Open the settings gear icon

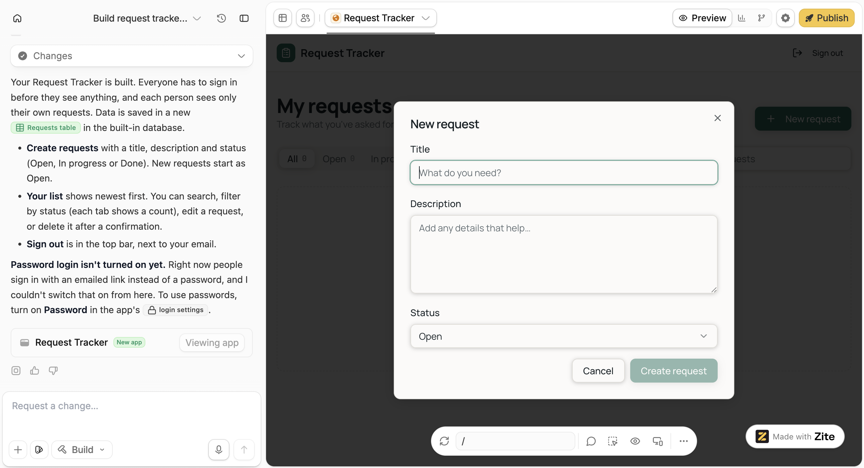tap(785, 18)
